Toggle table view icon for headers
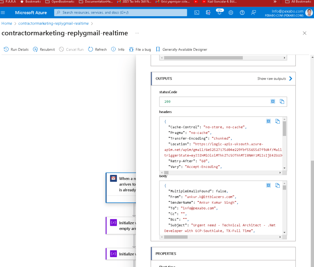 (268, 121)
